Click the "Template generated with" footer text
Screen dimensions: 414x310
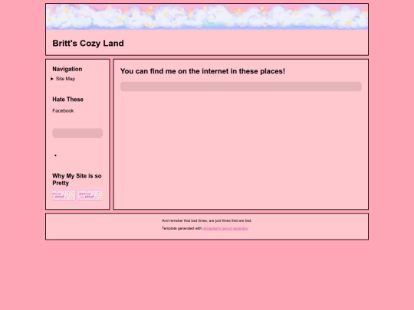(x=182, y=229)
